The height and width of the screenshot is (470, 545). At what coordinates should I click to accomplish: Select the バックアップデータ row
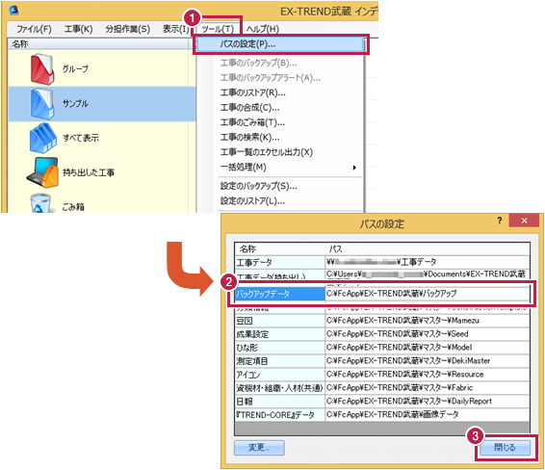click(x=382, y=294)
